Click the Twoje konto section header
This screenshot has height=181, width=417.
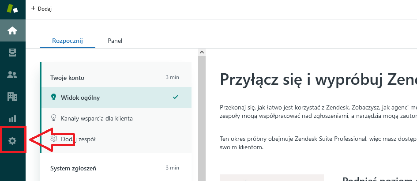(67, 78)
